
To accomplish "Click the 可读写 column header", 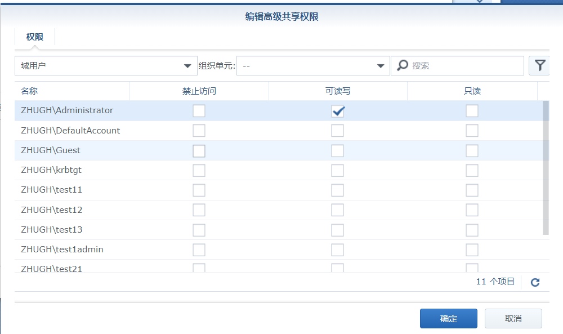I will point(338,91).
